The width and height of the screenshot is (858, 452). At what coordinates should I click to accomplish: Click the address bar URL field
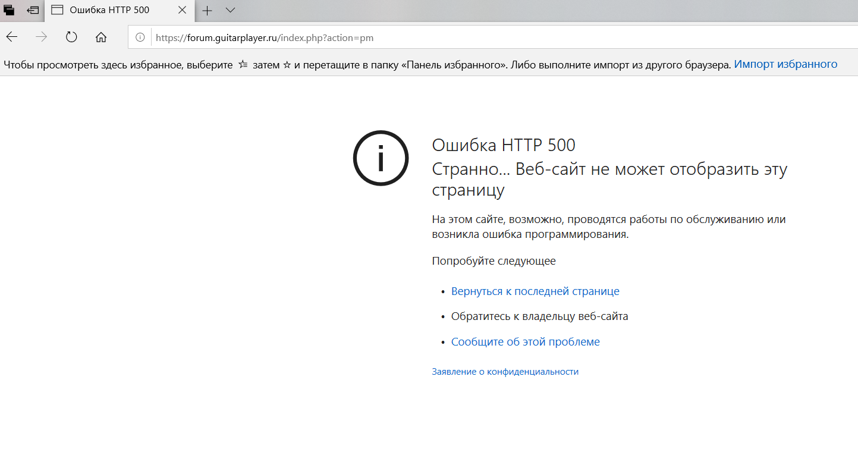(x=493, y=37)
